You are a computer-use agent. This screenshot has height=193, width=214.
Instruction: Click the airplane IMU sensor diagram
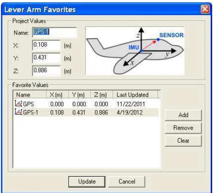pos(135,51)
